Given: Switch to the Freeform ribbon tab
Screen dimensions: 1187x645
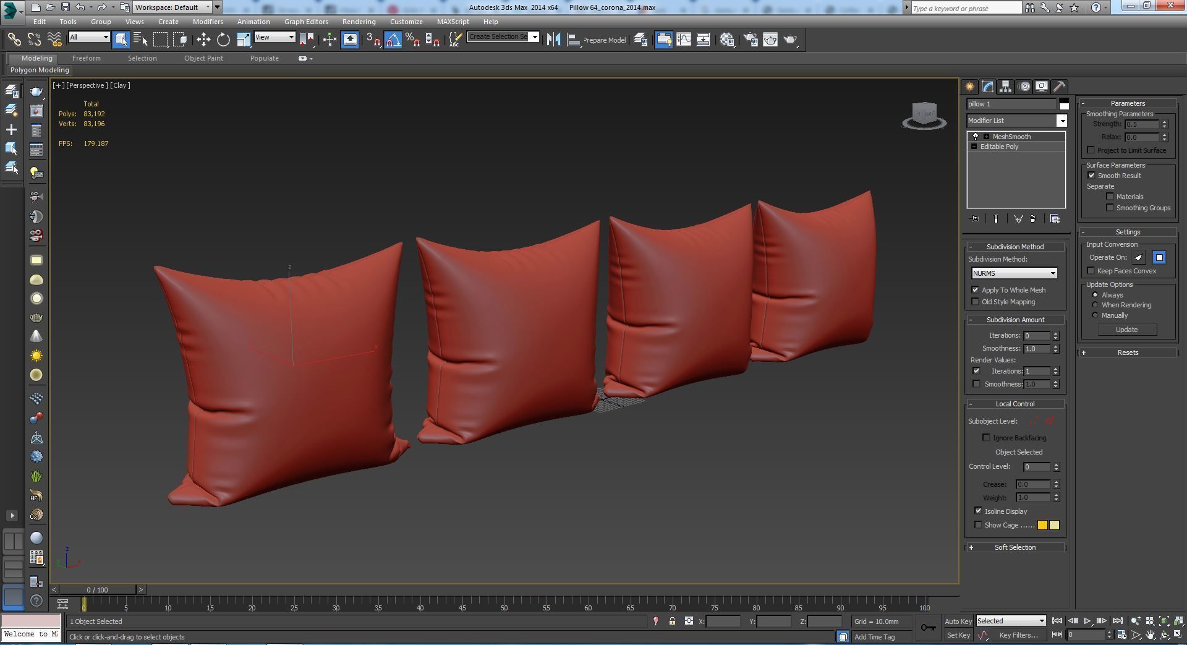Looking at the screenshot, I should pos(86,58).
